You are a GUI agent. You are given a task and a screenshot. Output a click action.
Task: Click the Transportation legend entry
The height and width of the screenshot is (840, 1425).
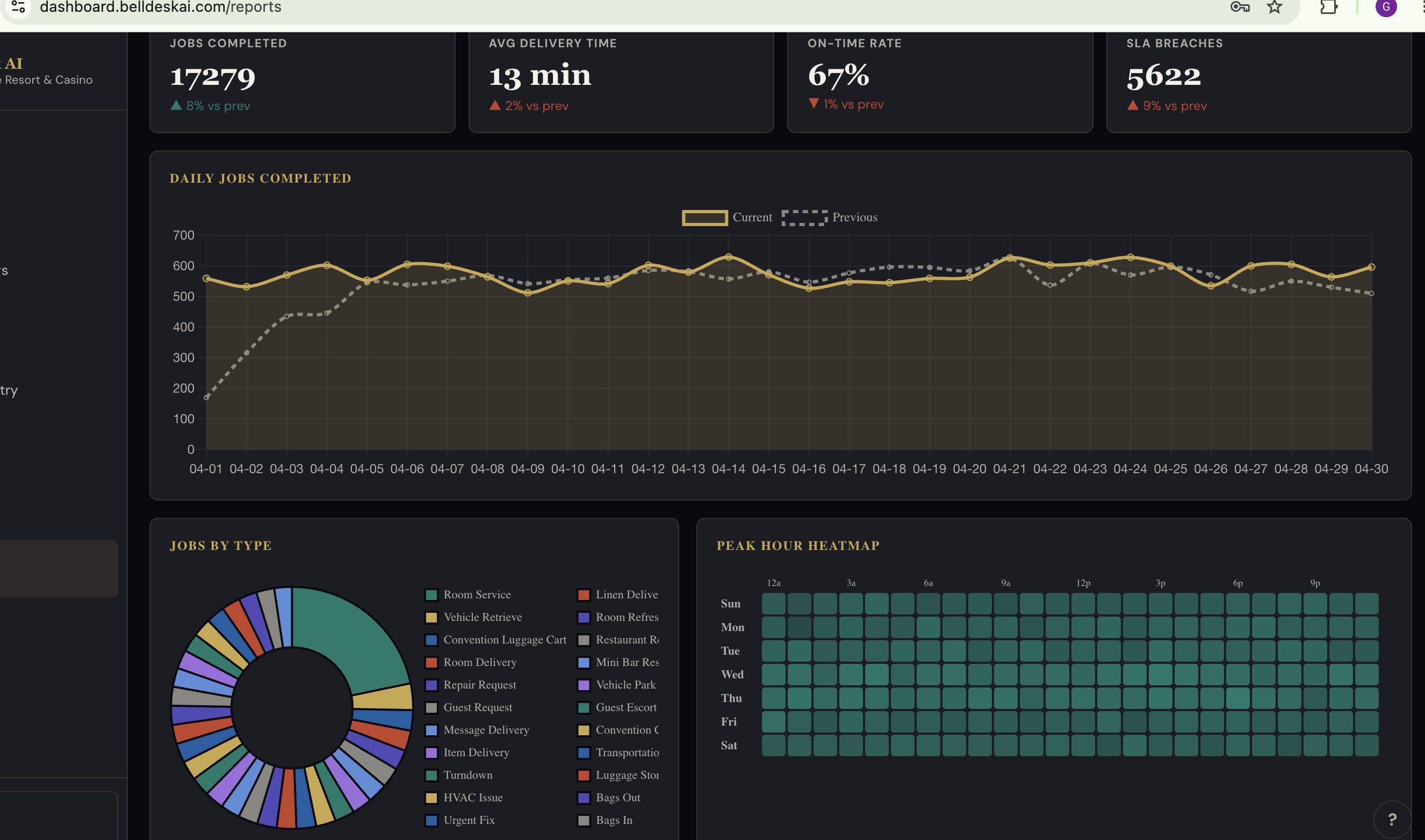click(x=618, y=753)
